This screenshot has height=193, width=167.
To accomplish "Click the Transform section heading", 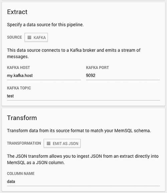I will (x=22, y=118).
